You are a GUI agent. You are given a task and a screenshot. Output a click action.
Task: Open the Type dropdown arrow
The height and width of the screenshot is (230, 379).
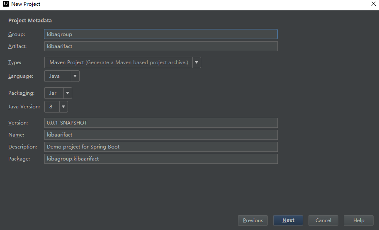pyautogui.click(x=197, y=62)
